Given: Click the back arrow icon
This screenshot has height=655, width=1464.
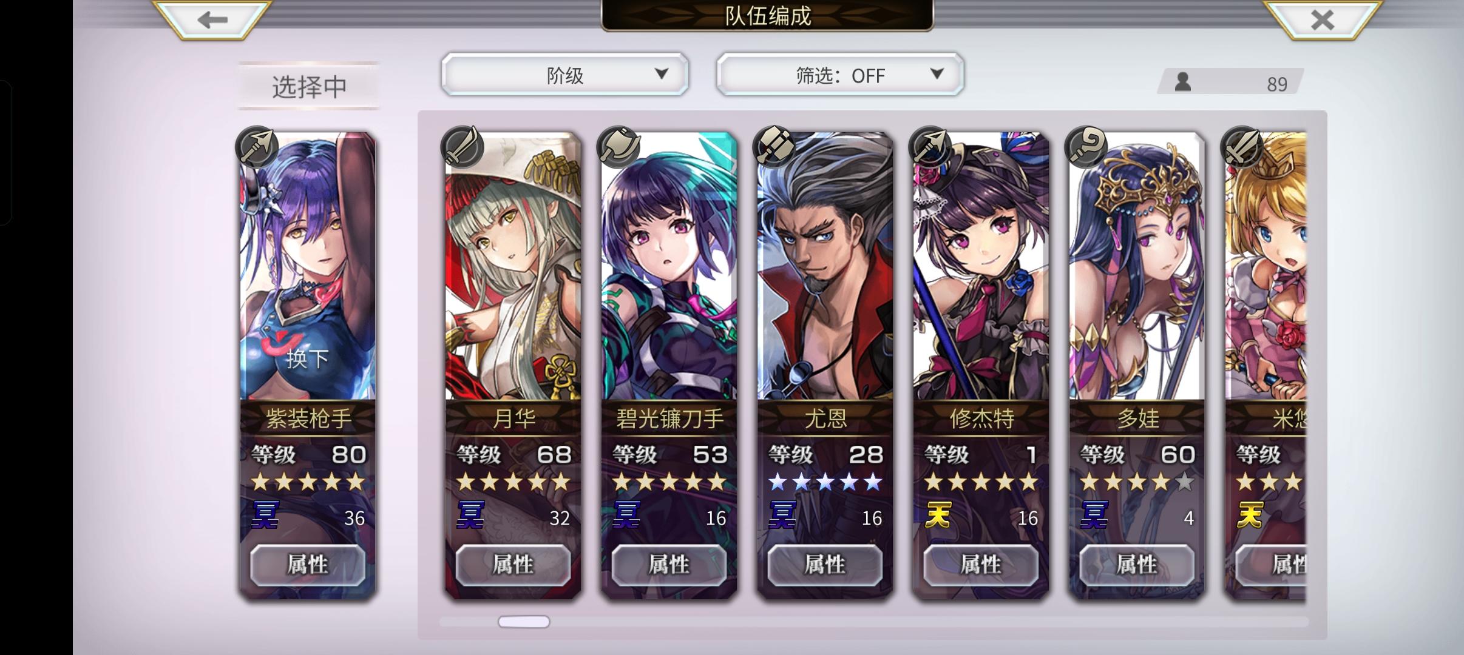Looking at the screenshot, I should [x=212, y=20].
